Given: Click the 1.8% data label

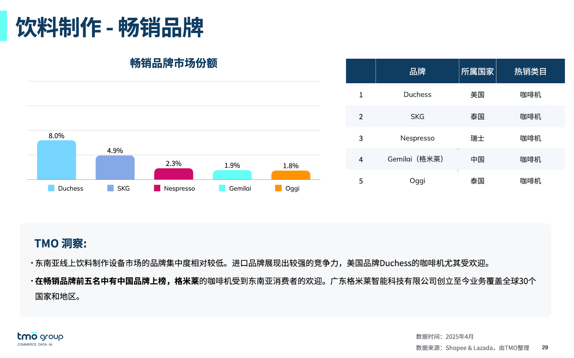Looking at the screenshot, I should click(291, 166).
